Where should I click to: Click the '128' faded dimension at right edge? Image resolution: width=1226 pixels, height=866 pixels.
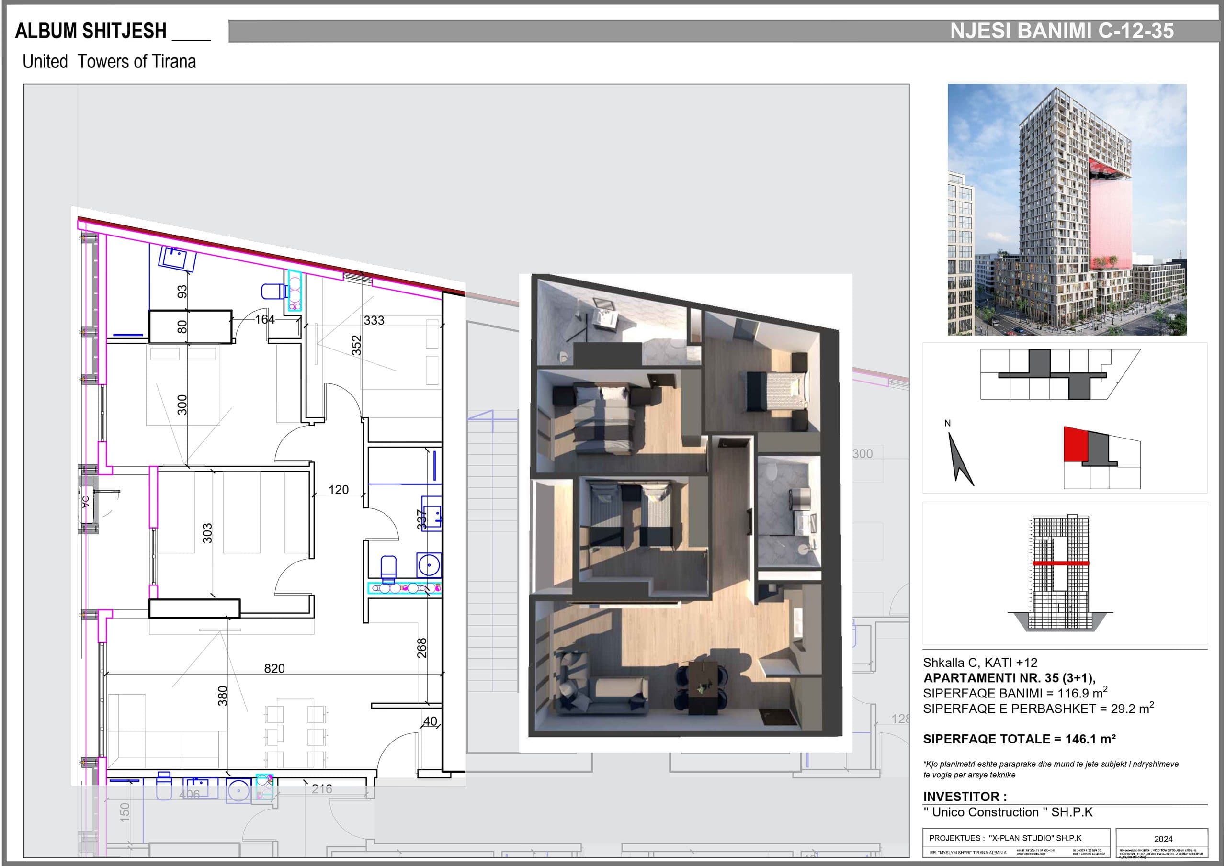pyautogui.click(x=900, y=719)
